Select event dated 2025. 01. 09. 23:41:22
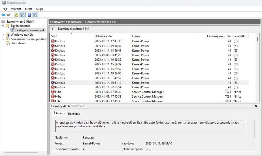Viewport: 262px width, 156px height. point(149,55)
